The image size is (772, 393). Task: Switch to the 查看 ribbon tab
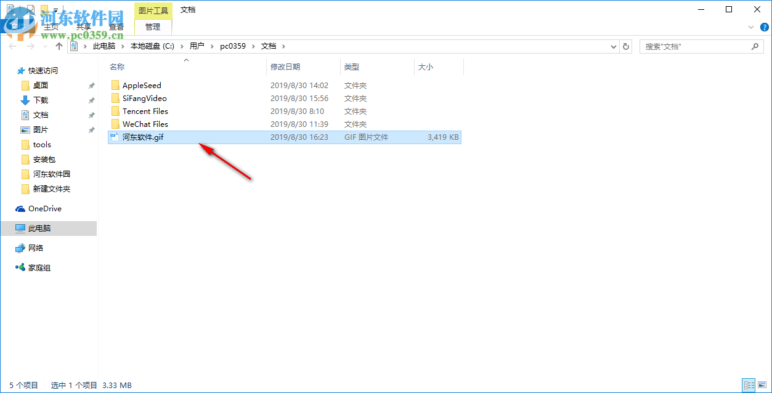[x=116, y=26]
